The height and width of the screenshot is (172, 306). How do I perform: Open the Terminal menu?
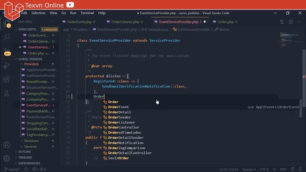pyautogui.click(x=87, y=13)
